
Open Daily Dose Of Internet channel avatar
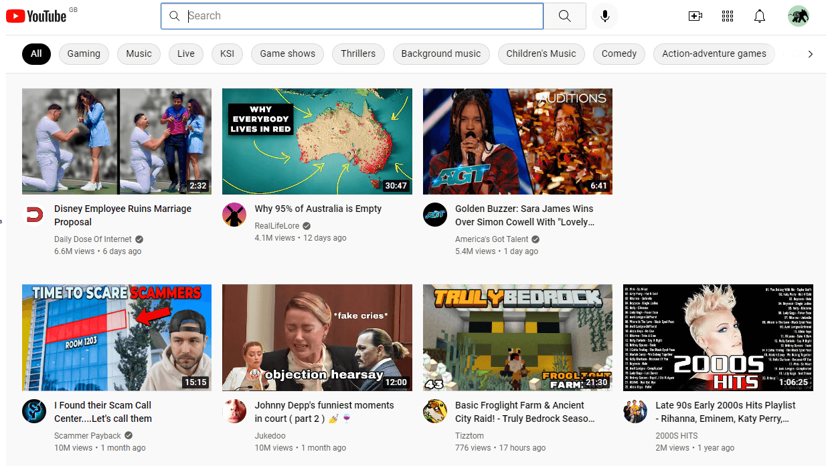(33, 215)
